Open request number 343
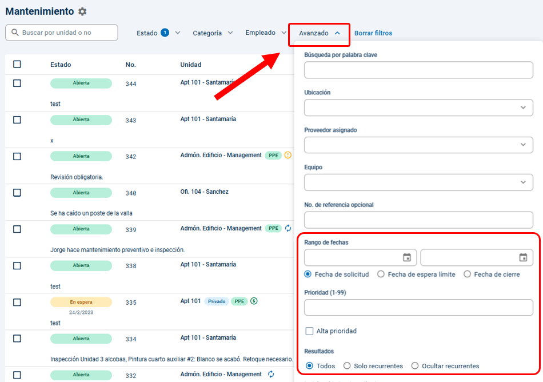Viewport: 543px width, 382px height. click(x=130, y=120)
